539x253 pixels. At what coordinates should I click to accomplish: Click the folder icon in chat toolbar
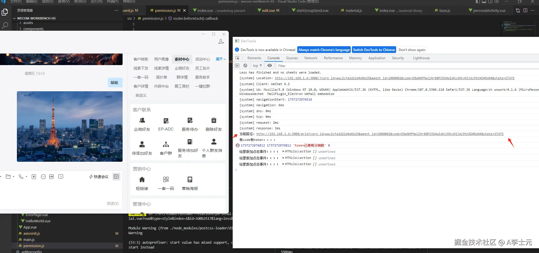point(8,177)
